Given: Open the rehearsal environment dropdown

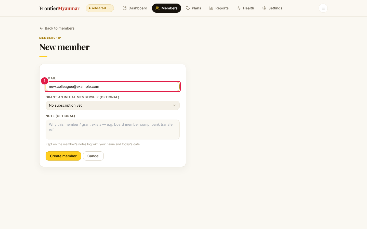Looking at the screenshot, I should pyautogui.click(x=100, y=8).
